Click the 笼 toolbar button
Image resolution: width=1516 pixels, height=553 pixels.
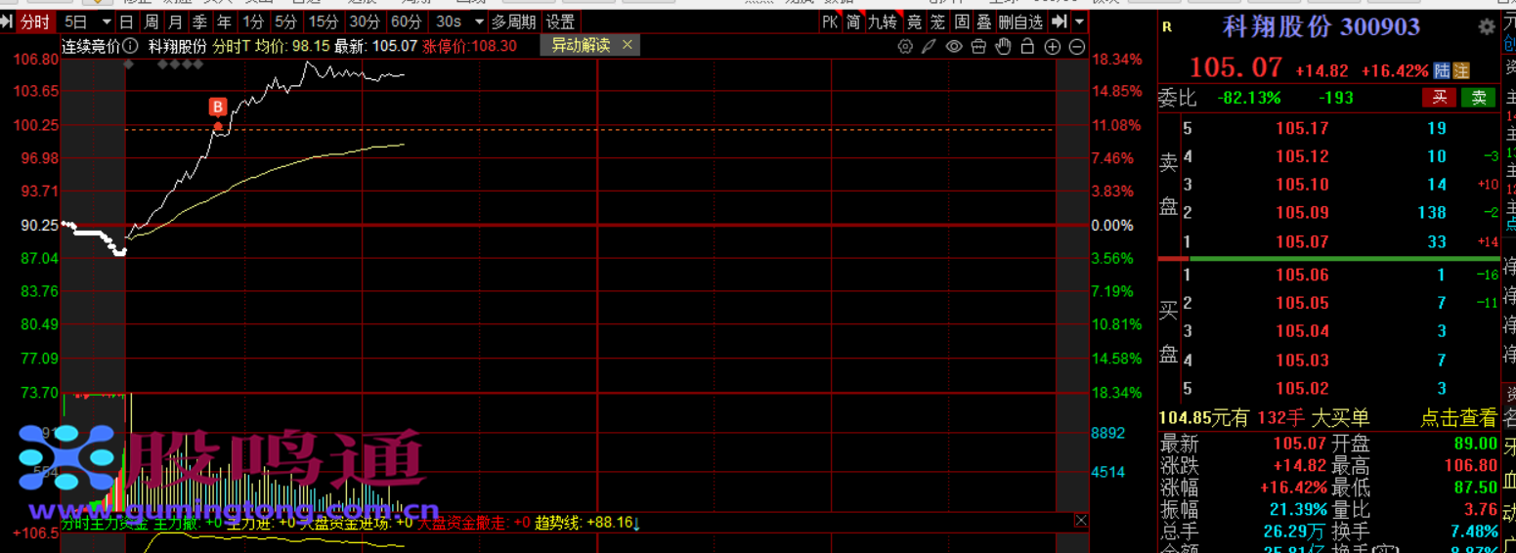coord(937,21)
